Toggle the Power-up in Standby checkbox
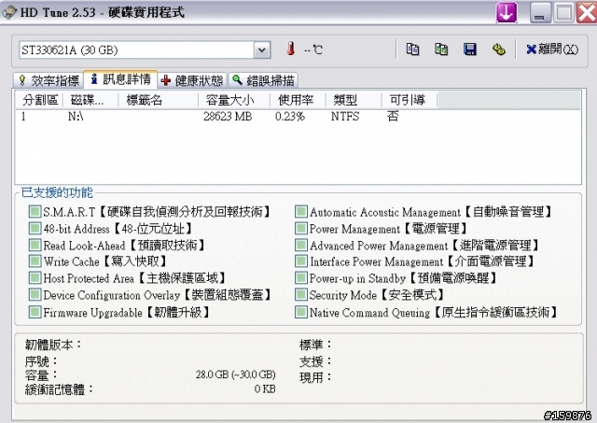This screenshot has height=423, width=597. 301,278
